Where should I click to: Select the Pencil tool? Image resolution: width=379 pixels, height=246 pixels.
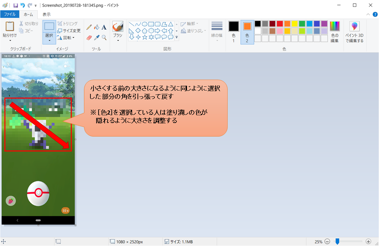tap(89, 27)
